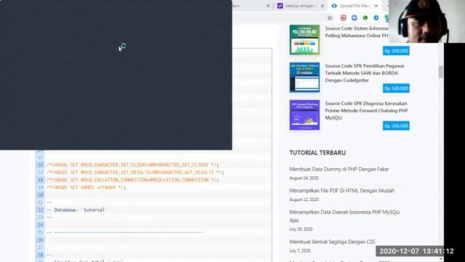Click the page's vertical scrollbar thumb
The image size is (465, 262).
click(x=441, y=71)
